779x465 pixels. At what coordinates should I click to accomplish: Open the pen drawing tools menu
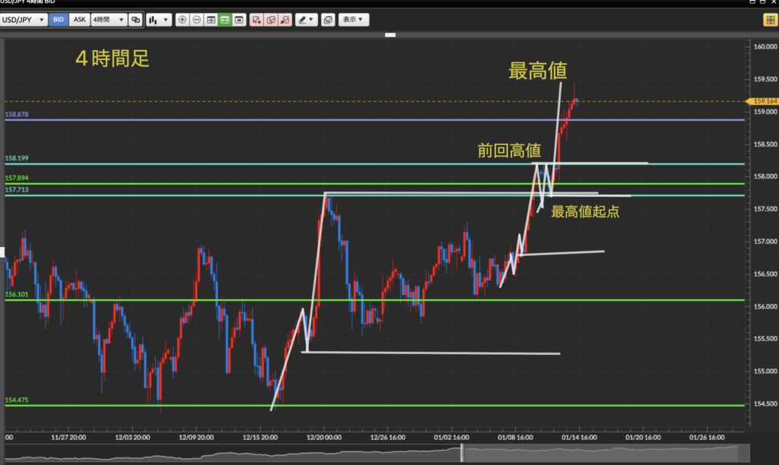tap(306, 20)
